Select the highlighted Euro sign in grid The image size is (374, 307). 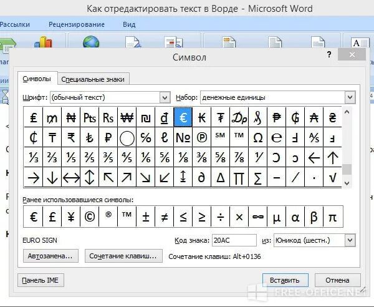(x=183, y=117)
